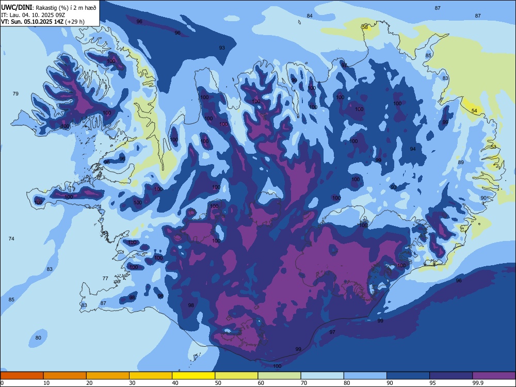Viewport: 516px width, 387px height.
Task: Click the value 90 on the east coast
Action: click(483, 198)
